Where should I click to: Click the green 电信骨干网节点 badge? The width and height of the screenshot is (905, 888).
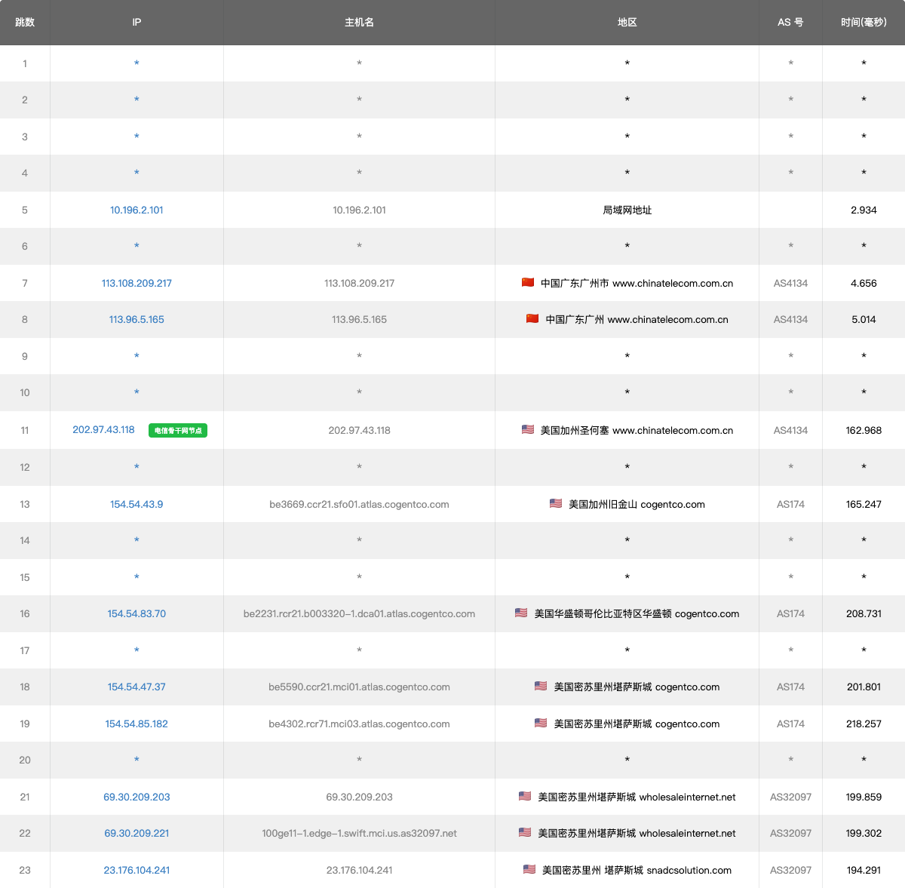click(178, 431)
